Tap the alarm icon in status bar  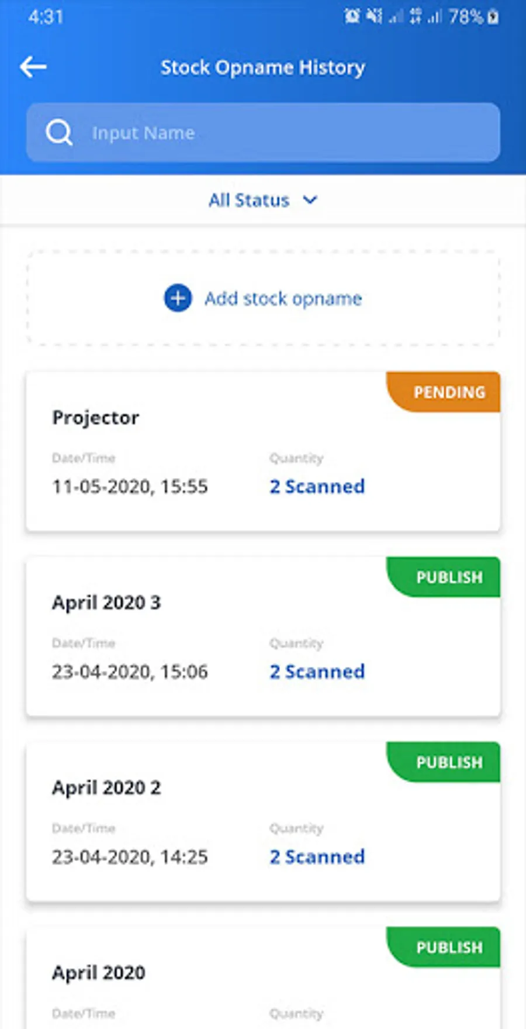tap(352, 16)
